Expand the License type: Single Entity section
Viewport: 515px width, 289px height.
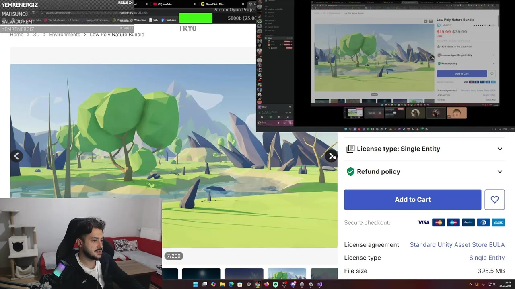click(x=425, y=149)
